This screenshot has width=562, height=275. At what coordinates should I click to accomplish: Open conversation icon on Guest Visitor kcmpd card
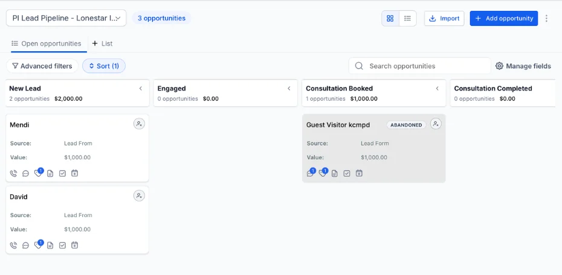tap(311, 172)
